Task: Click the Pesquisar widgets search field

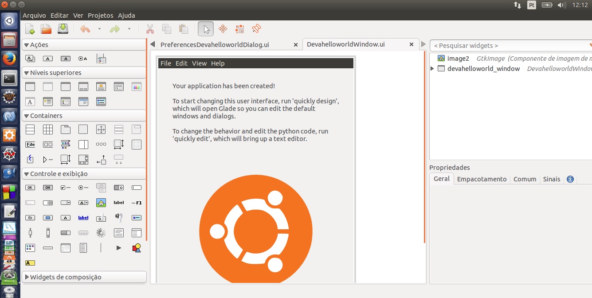Action: pos(510,46)
